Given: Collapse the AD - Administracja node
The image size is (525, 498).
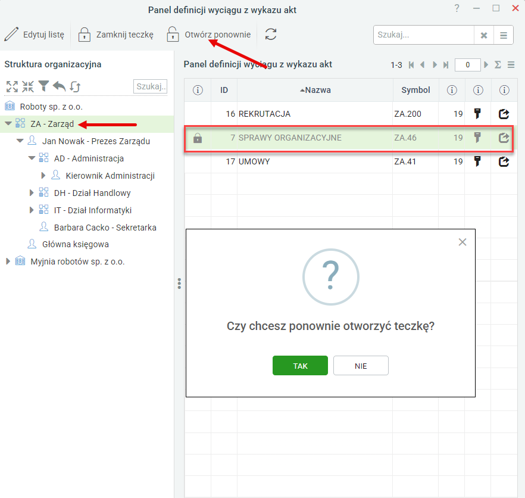Looking at the screenshot, I should click(x=32, y=158).
